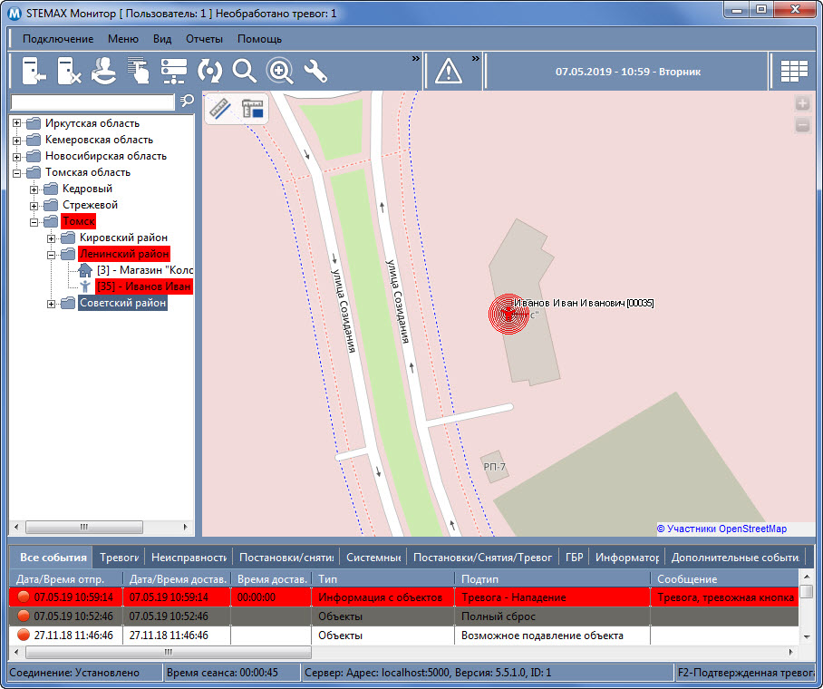The width and height of the screenshot is (823, 689).
Task: Click the zoom-in magnifier toolbar icon
Action: 280,71
